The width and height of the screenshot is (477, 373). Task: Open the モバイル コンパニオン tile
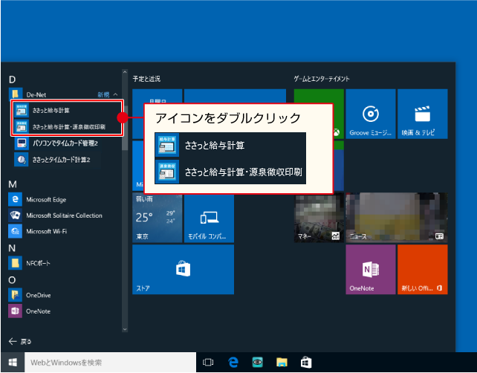point(209,218)
